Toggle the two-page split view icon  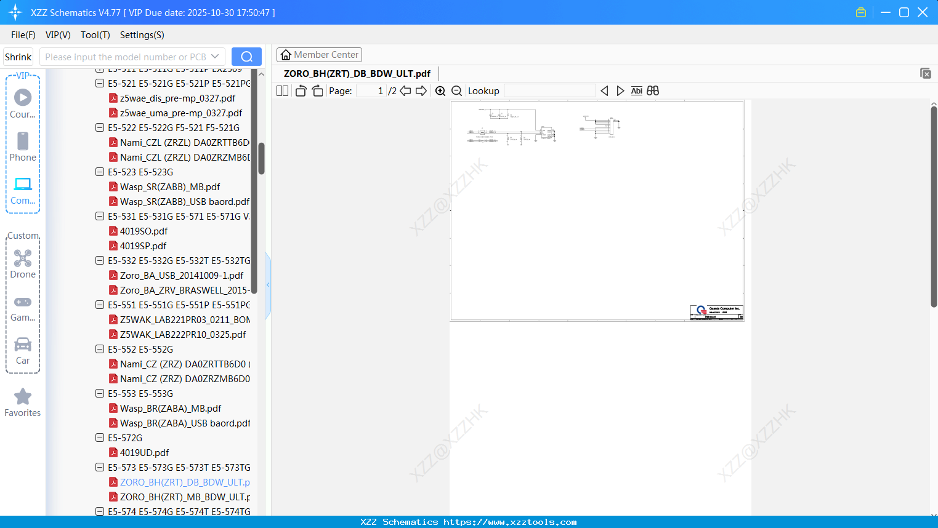[x=282, y=91]
